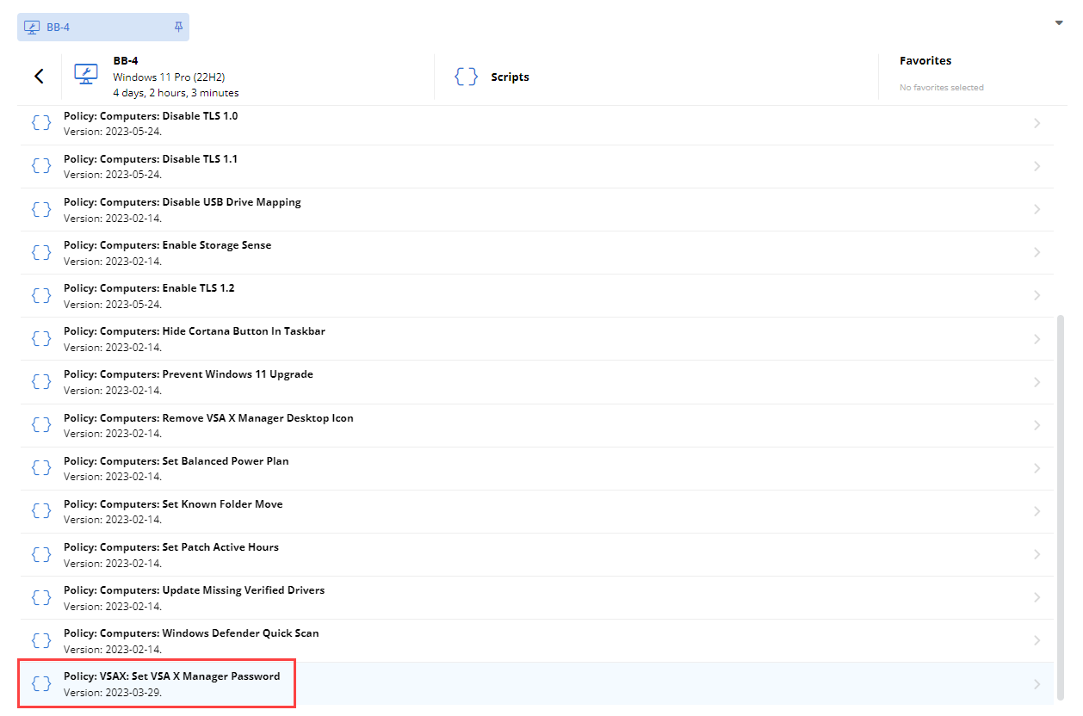1083x716 pixels.
Task: Click script icon beside Enable Storage Sense
Action: click(41, 252)
